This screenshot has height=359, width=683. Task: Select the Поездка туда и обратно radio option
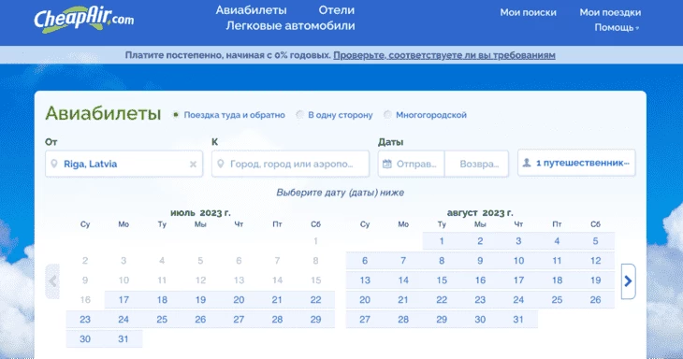click(x=176, y=115)
